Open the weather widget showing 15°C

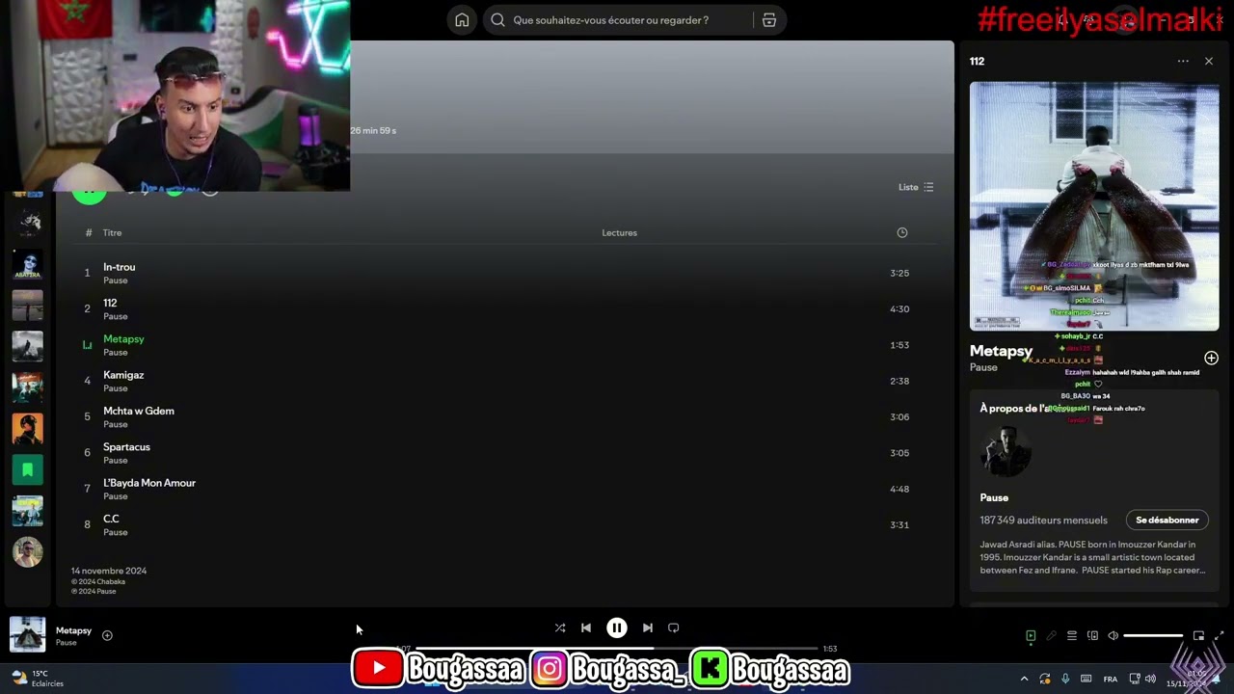tap(37, 679)
